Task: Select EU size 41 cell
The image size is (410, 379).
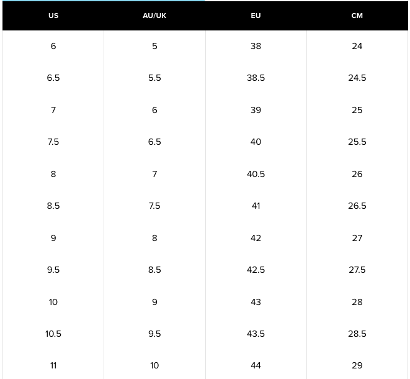Action: (256, 206)
